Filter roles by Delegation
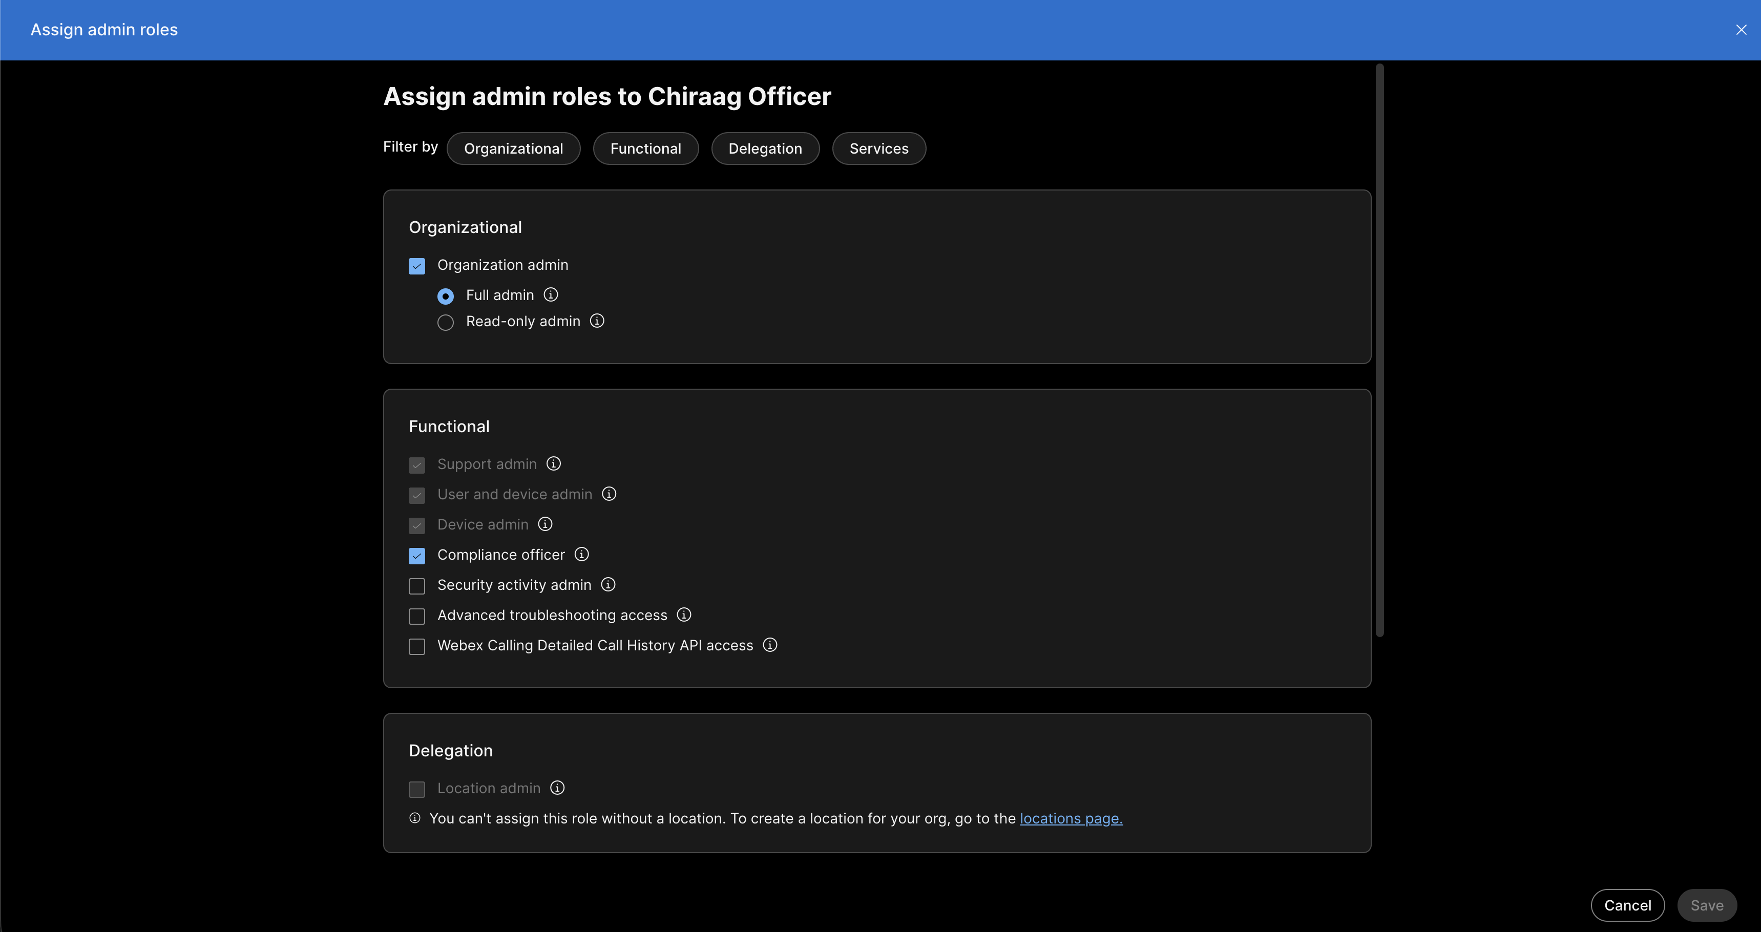This screenshot has width=1761, height=932. (x=765, y=149)
